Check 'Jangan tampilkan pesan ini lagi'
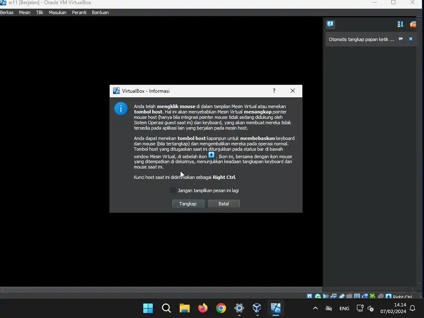Viewport: 424px width, 318px height. [x=173, y=190]
